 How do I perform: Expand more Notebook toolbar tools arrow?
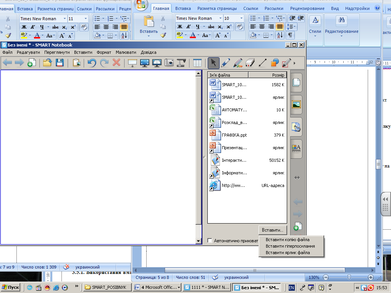coord(294,63)
